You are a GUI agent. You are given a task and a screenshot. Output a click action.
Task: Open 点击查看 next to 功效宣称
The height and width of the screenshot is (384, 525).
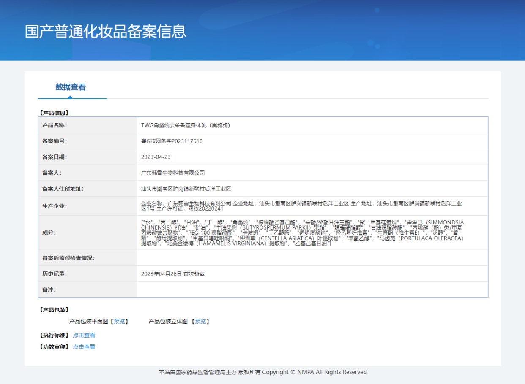tap(84, 347)
